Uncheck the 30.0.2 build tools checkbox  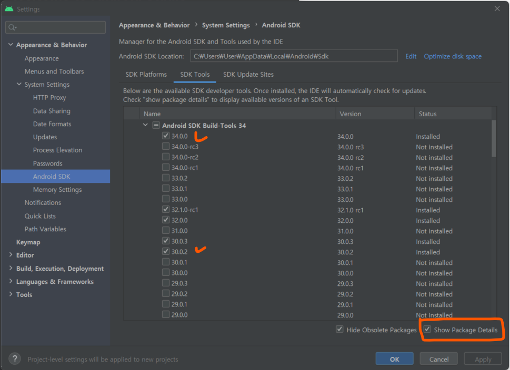click(x=166, y=251)
